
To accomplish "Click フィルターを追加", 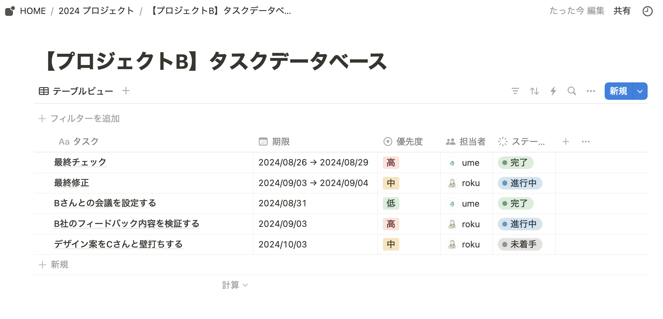I will point(79,119).
